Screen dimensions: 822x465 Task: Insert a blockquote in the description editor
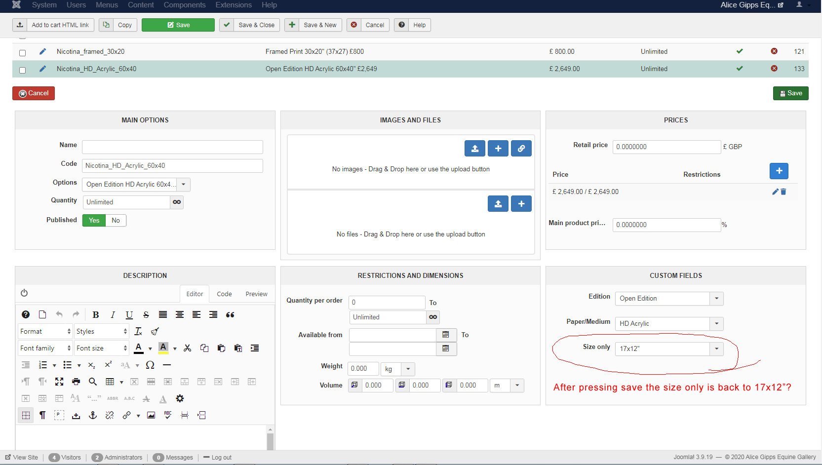[230, 315]
